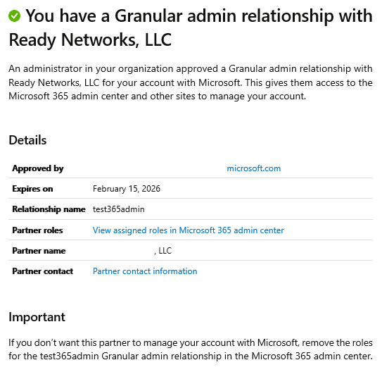Screen dimensions: 382x372
Task: Click the Relationship name row label
Action: click(x=49, y=209)
